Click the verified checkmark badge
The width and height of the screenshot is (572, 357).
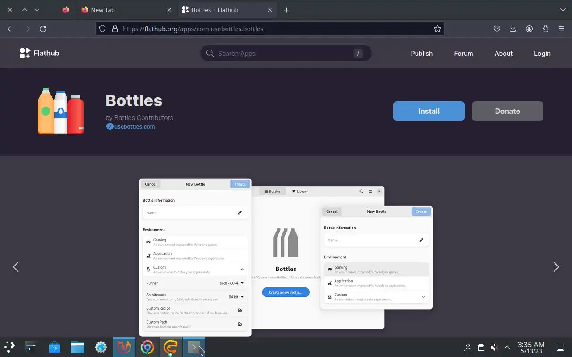click(x=109, y=126)
